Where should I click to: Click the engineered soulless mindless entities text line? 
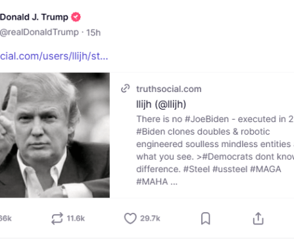(x=214, y=144)
